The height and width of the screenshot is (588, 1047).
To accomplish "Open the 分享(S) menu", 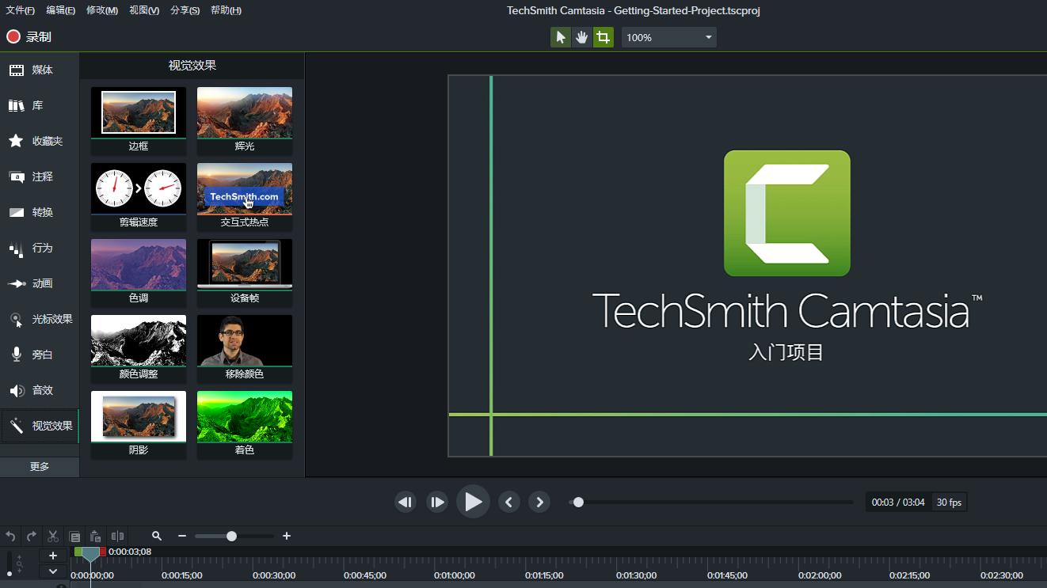I will pos(185,10).
